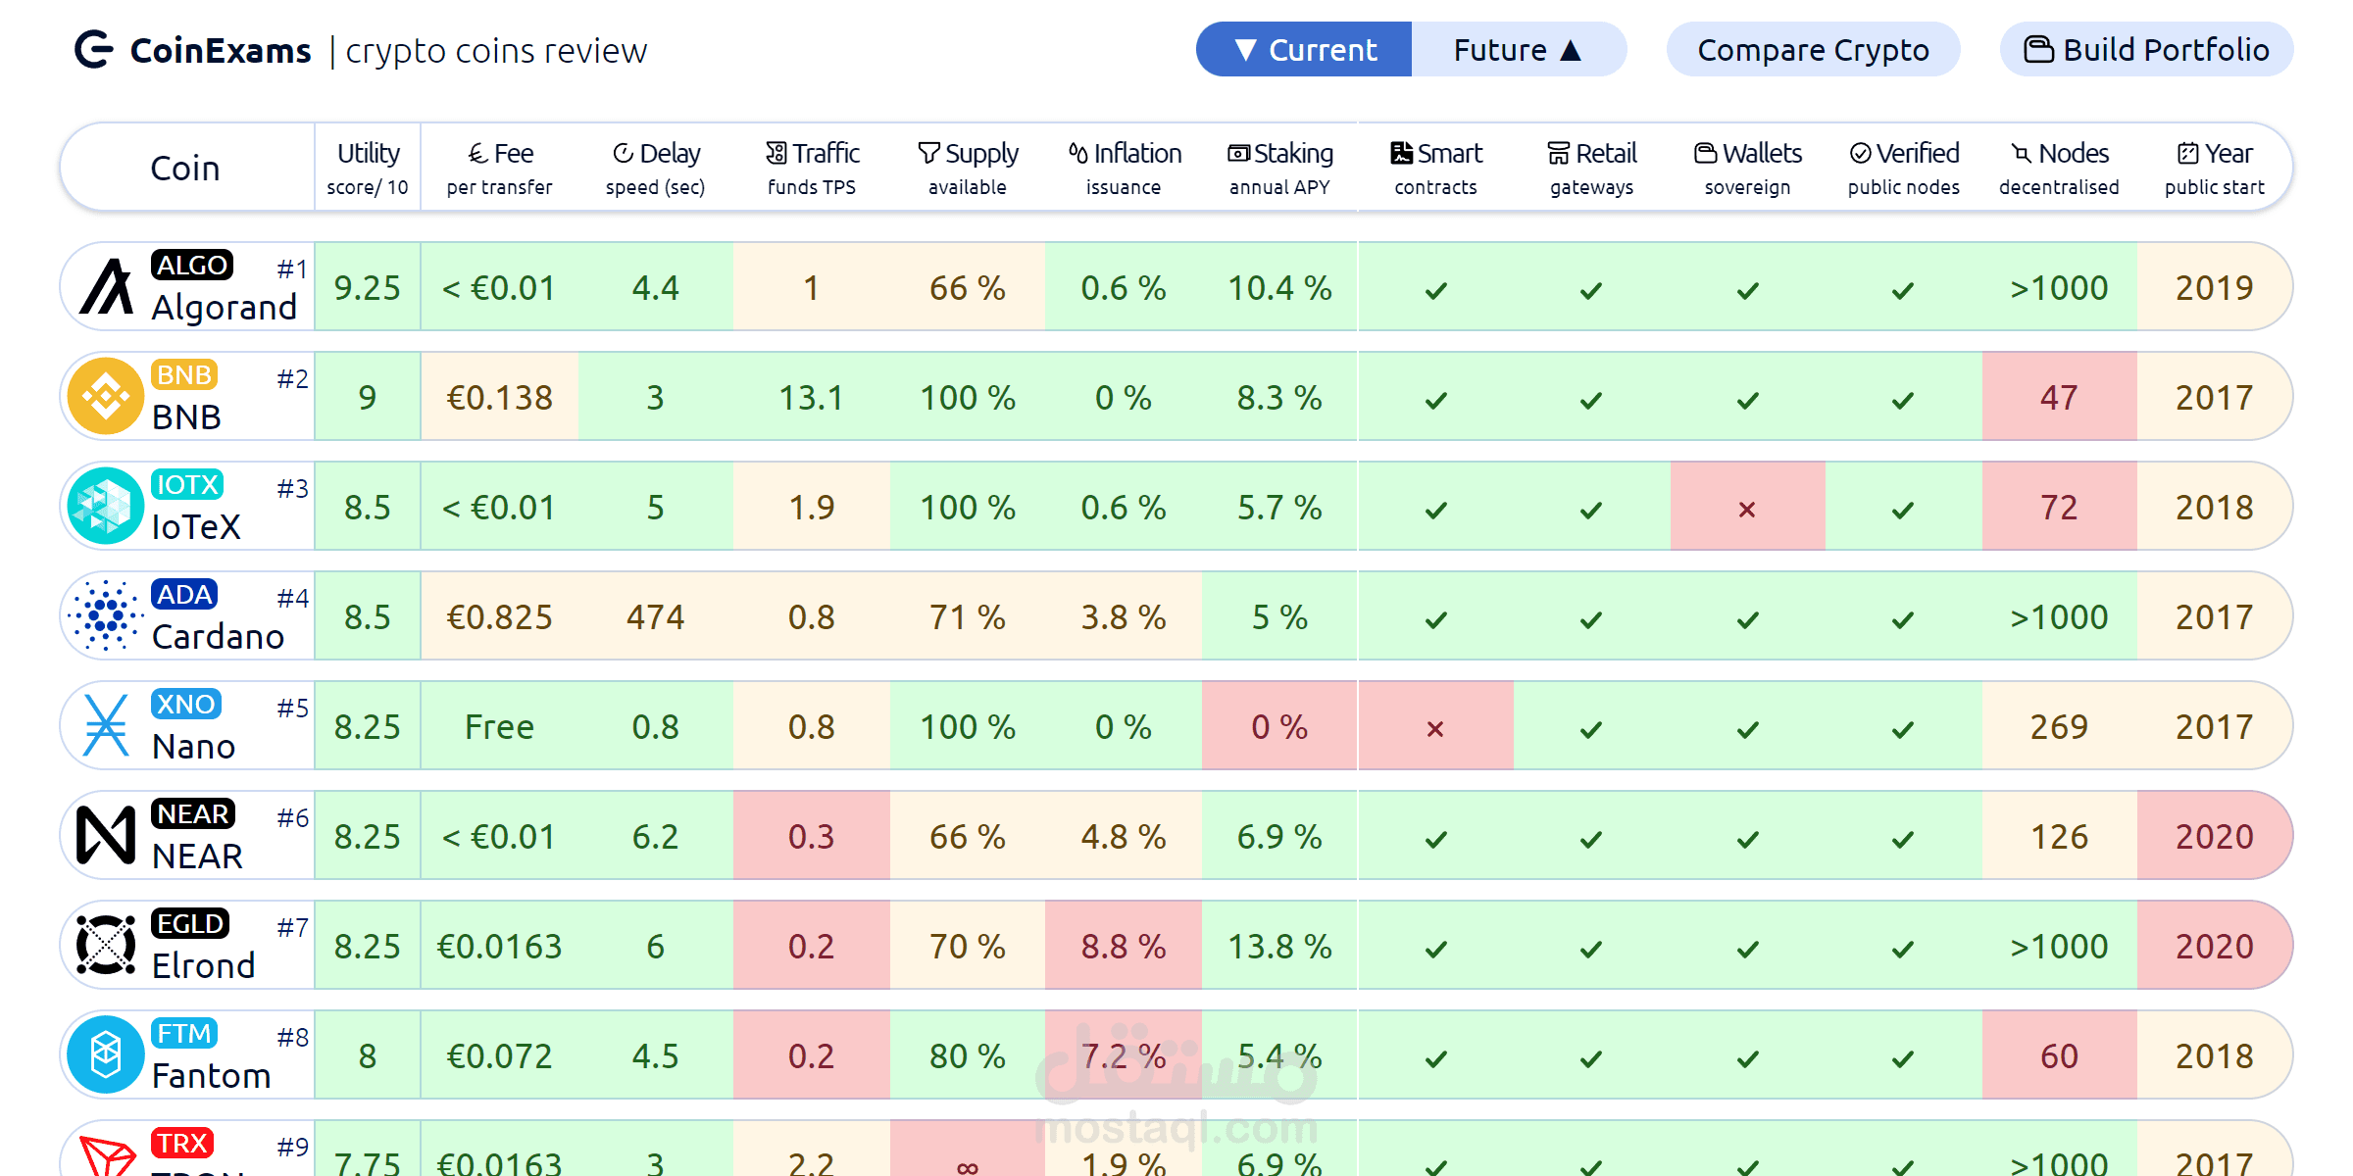Open the Algorand coin name link
The image size is (2353, 1176).
tap(225, 308)
